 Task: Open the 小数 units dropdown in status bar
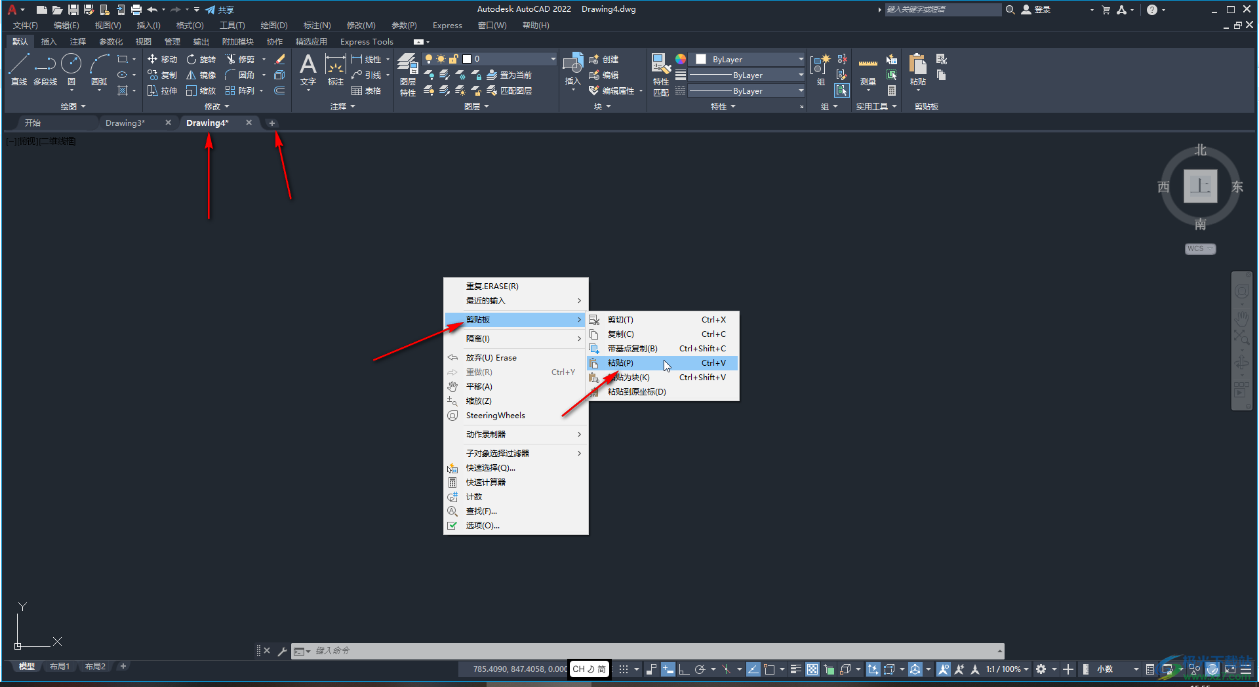[1117, 669]
